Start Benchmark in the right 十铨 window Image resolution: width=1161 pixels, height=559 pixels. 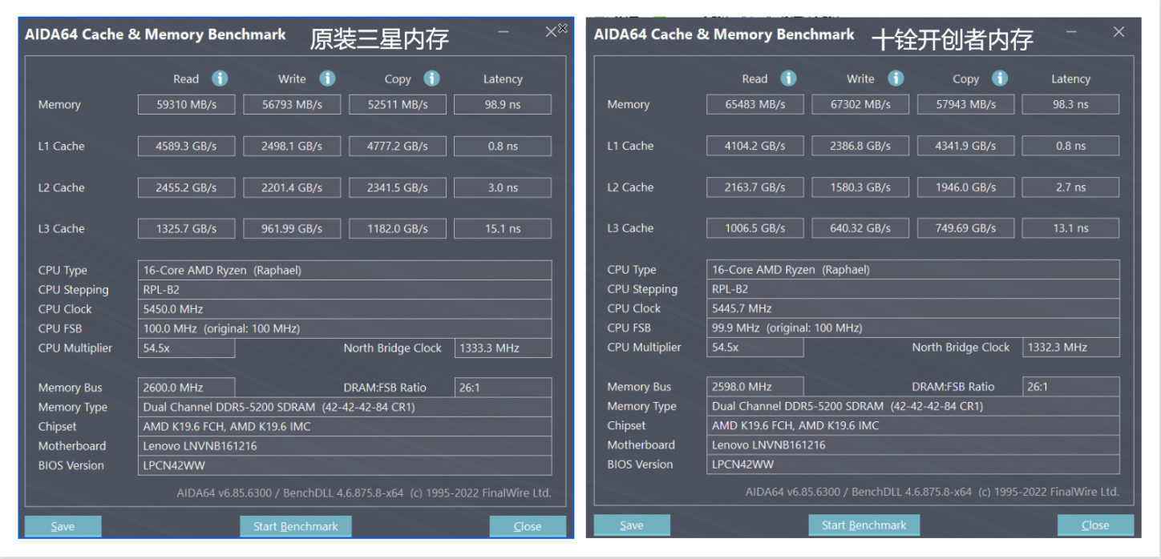click(864, 525)
